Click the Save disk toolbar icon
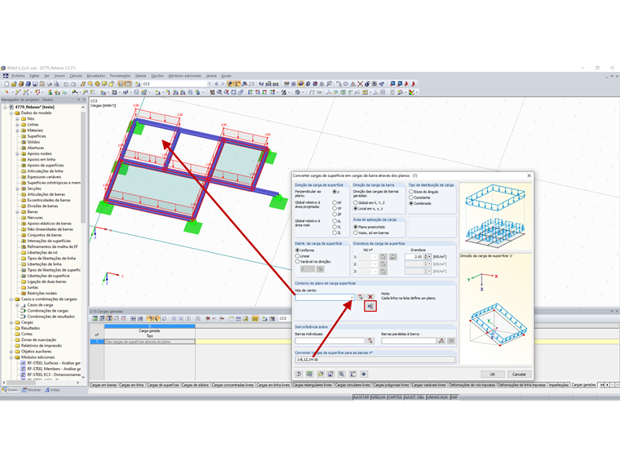The height and width of the screenshot is (465, 620). (35, 84)
